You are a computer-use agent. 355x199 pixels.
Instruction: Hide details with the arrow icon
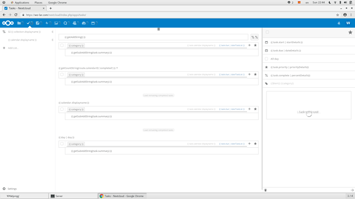click(x=352, y=190)
